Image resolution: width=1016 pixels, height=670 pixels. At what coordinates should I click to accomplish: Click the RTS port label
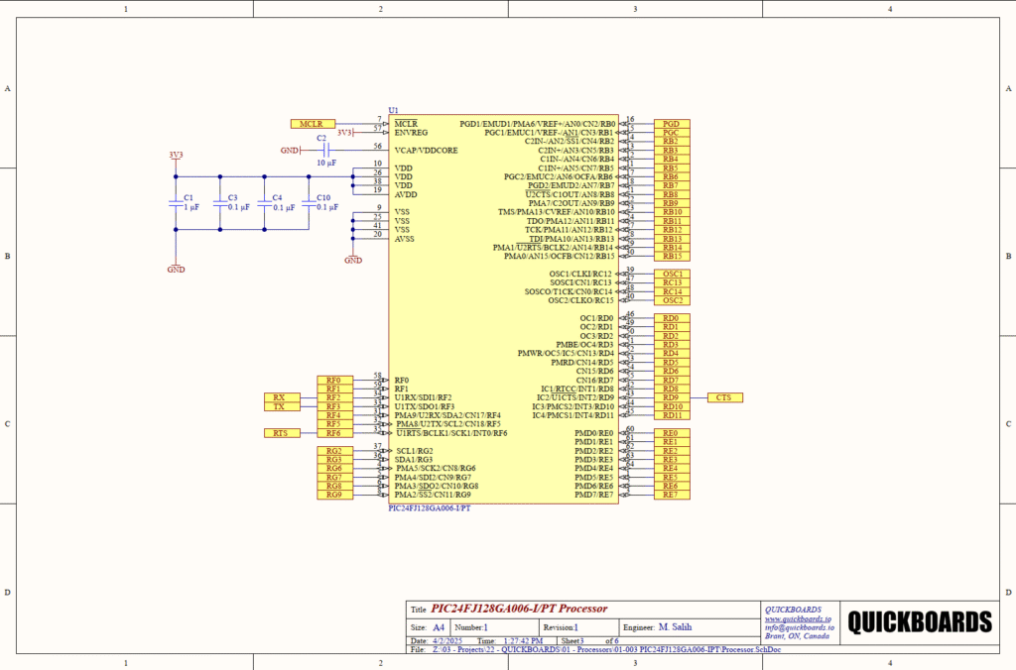[280, 433]
